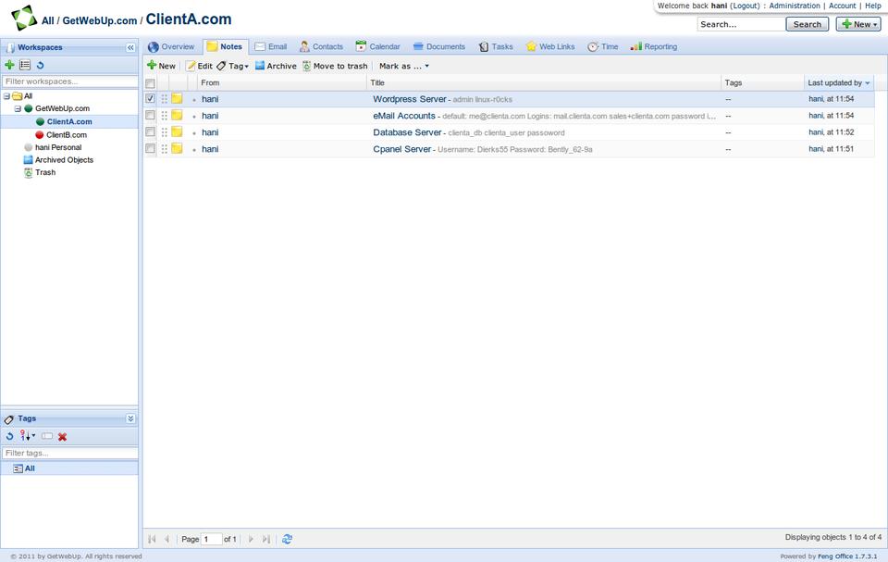Uncheck the Wordpress Server note checkbox
Viewport: 888px width, 562px height.
click(150, 99)
